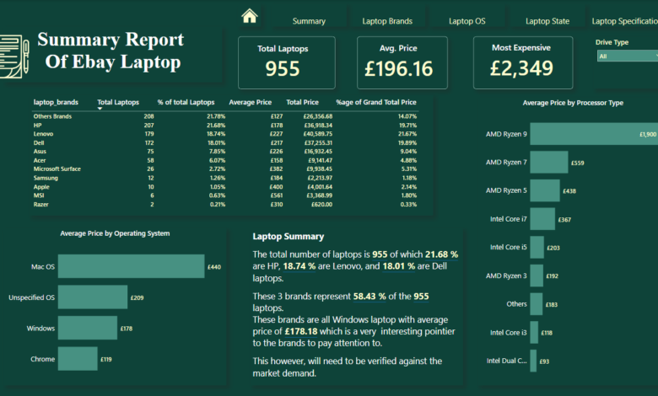The image size is (658, 396).
Task: Select the Razer row in the table
Action: tap(225, 204)
